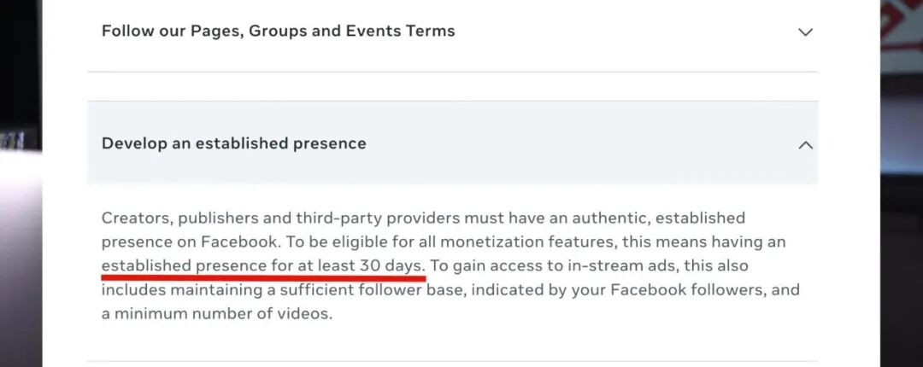Collapse the established presence section chevron
This screenshot has height=367, width=923.
(x=804, y=145)
